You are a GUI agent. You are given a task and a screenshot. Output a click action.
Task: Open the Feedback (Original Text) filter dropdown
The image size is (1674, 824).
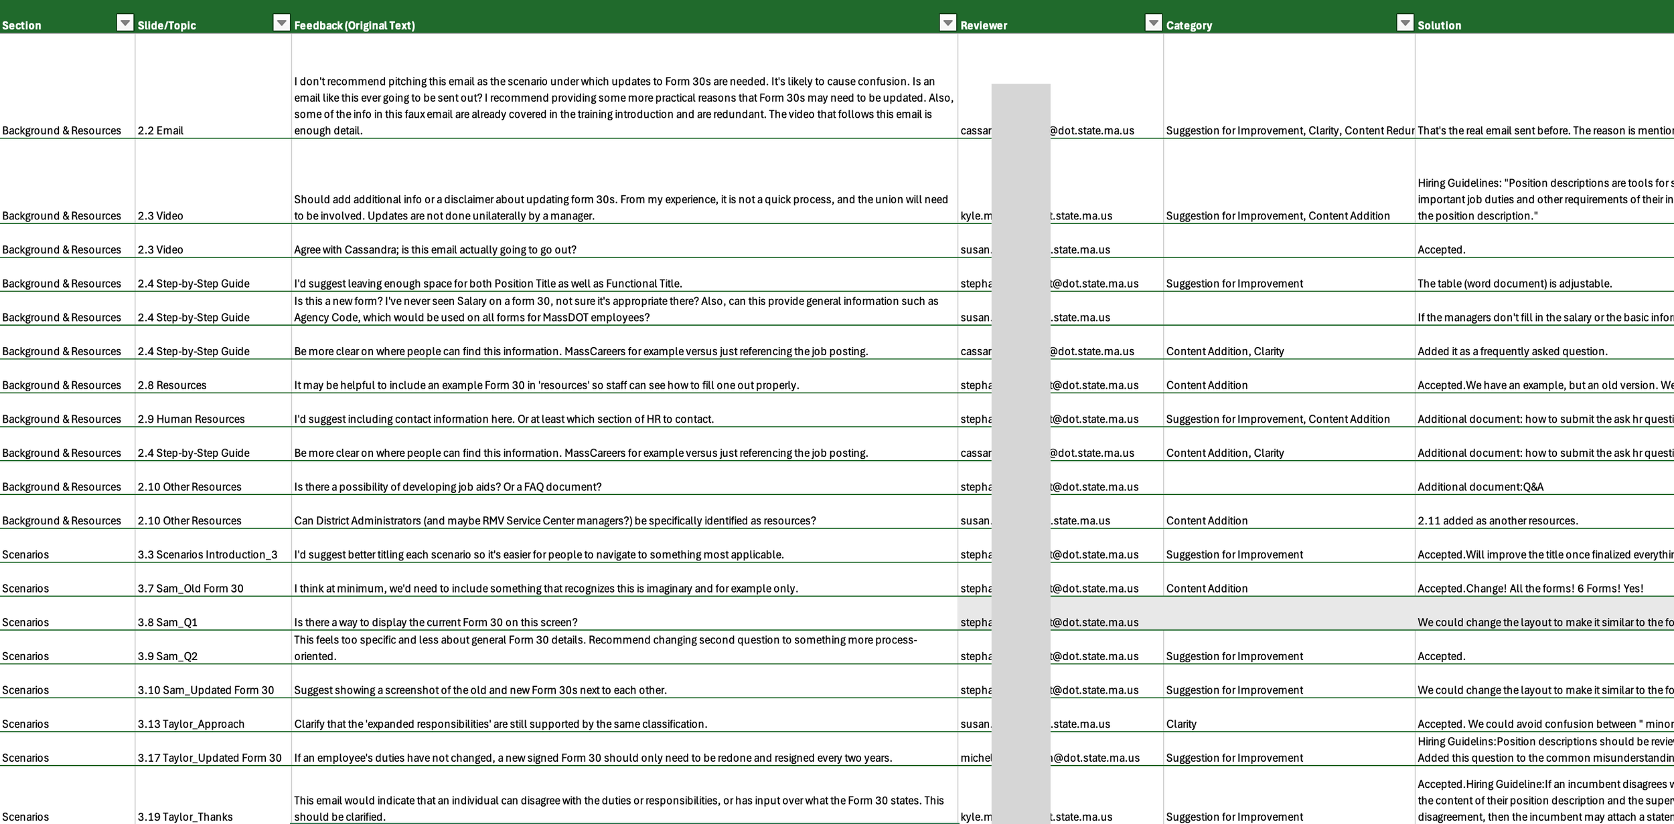947,23
